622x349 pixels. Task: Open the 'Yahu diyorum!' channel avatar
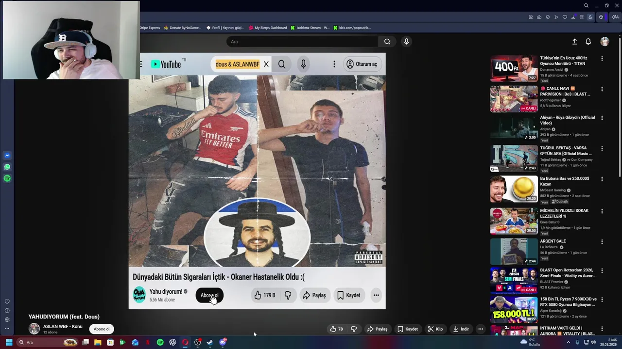pos(139,295)
